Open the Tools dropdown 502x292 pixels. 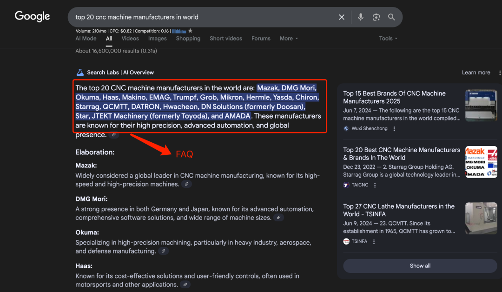[388, 39]
